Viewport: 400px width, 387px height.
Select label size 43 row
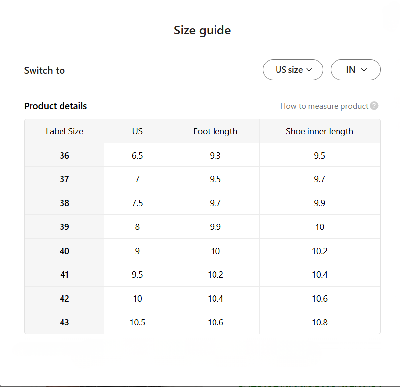pos(64,322)
